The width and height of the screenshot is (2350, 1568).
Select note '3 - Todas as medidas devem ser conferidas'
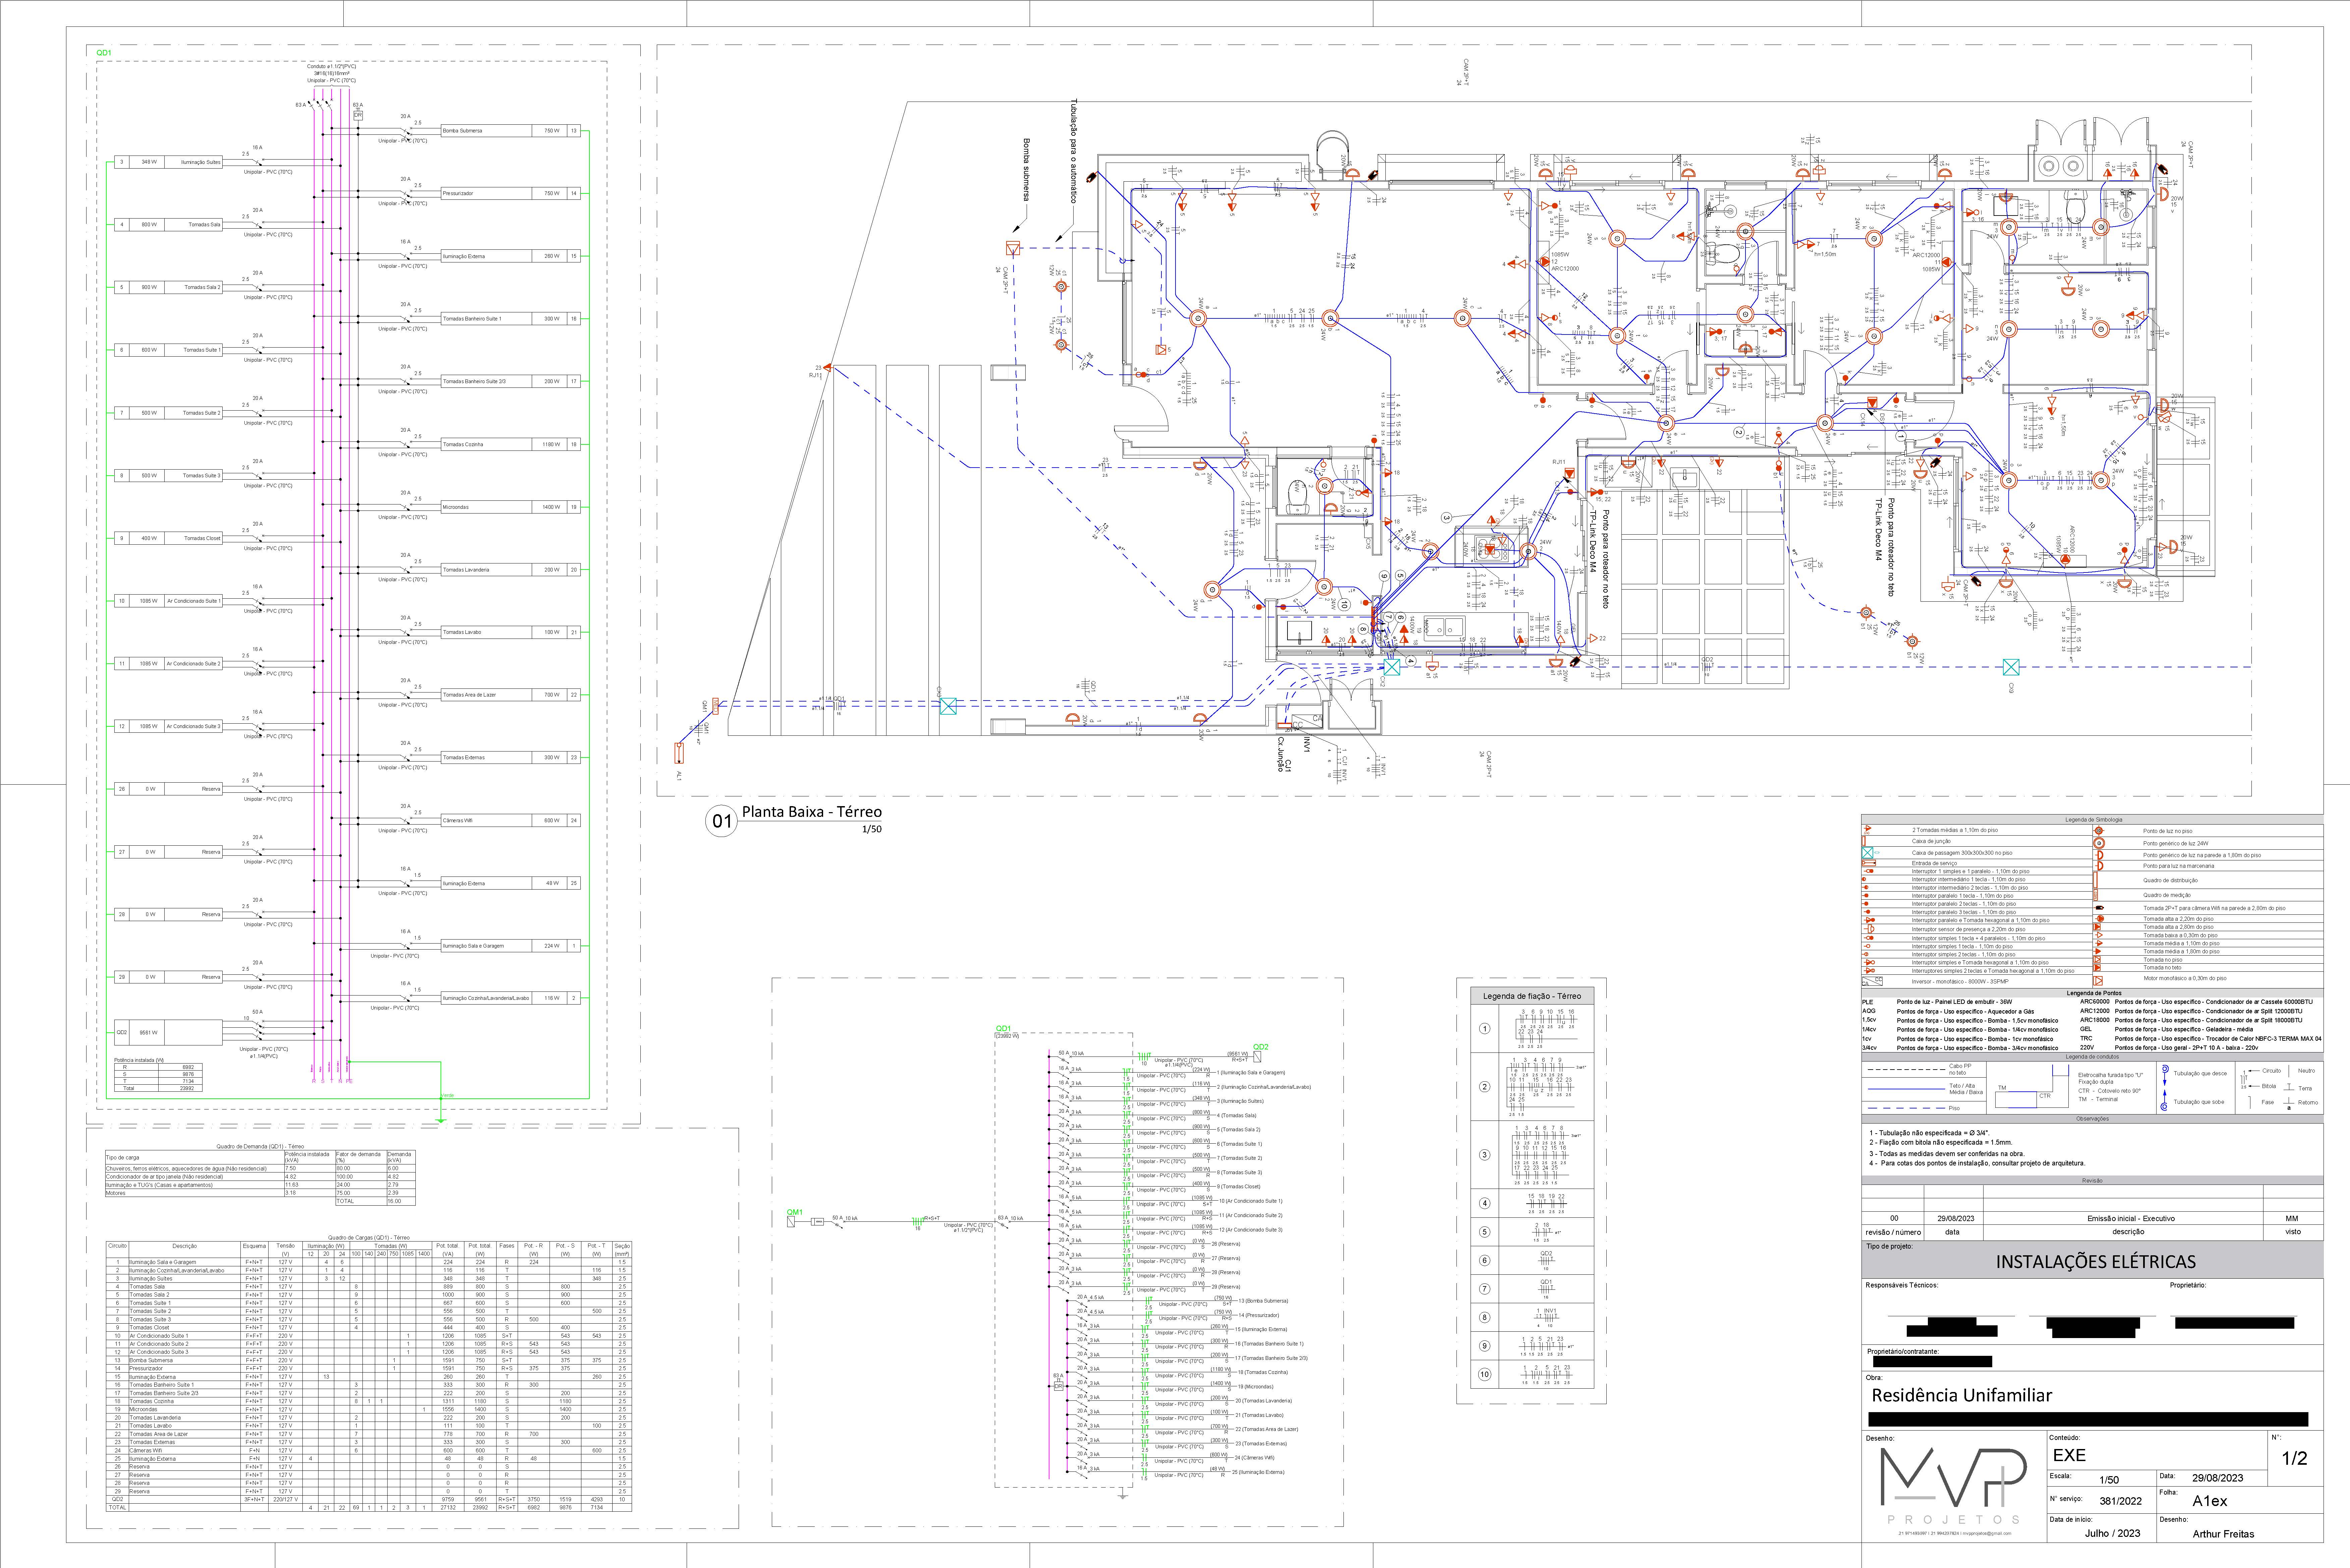pos(1947,1154)
